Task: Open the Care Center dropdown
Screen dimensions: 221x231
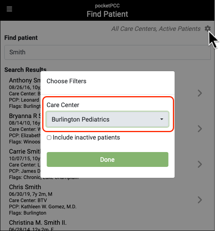Action: (x=108, y=119)
